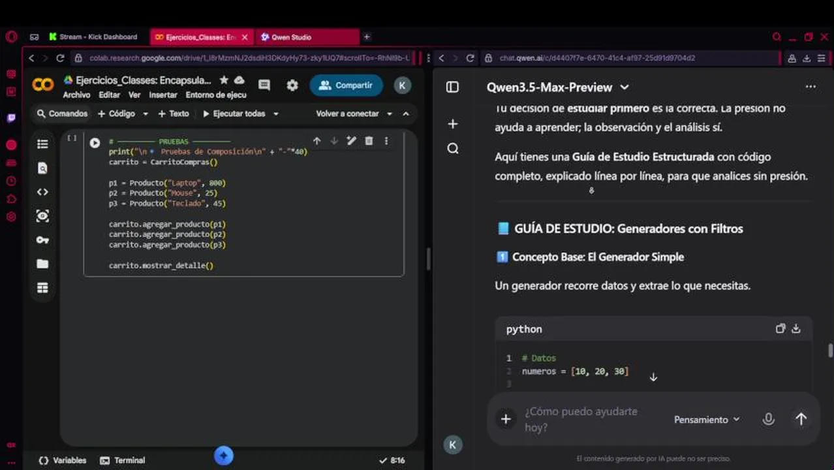The width and height of the screenshot is (834, 470).
Task: Click the Drive cloud save status icon
Action: tap(239, 80)
